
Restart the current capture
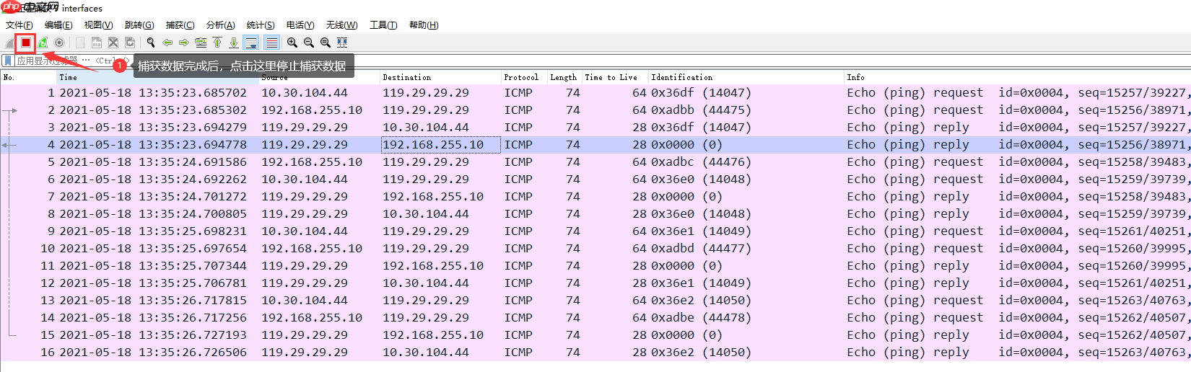coord(43,43)
